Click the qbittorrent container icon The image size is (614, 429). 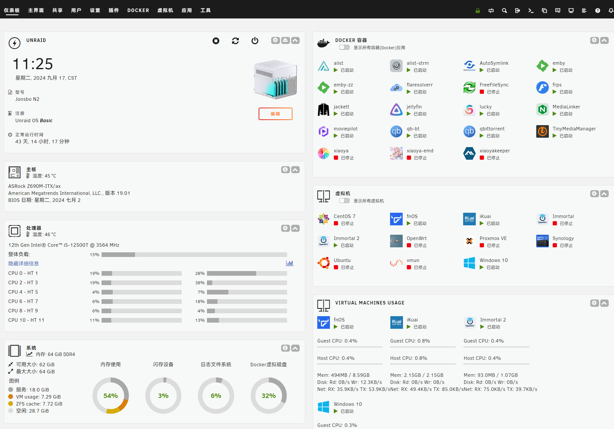[469, 132]
